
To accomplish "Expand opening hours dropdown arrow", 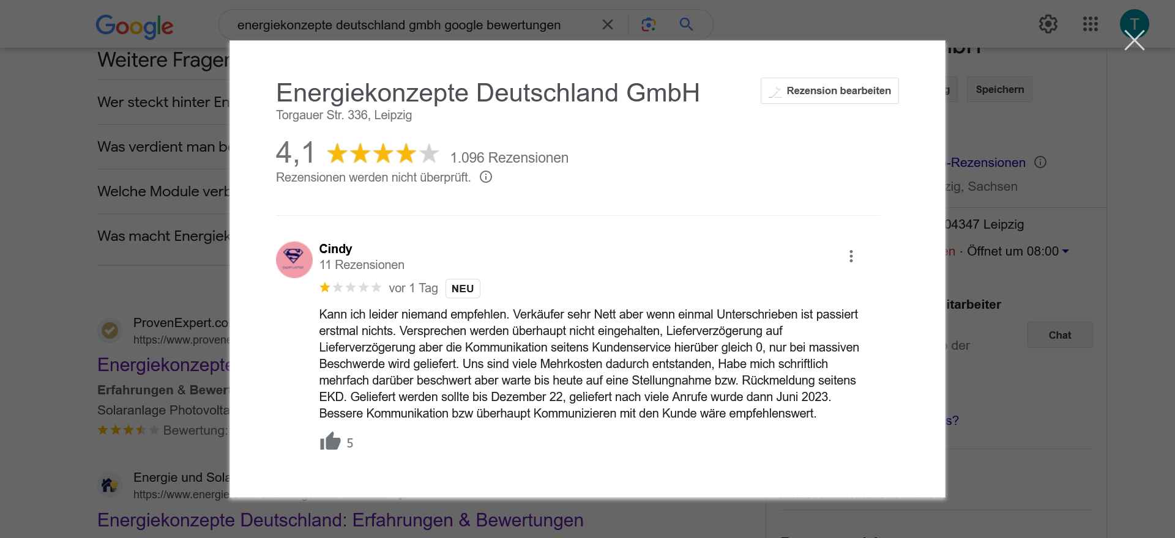I will coord(1065,251).
